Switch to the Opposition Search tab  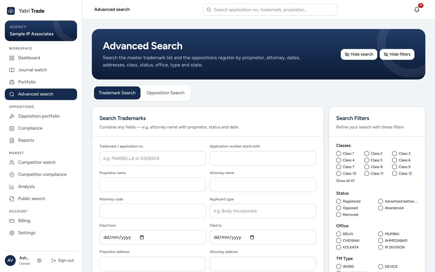pos(165,93)
